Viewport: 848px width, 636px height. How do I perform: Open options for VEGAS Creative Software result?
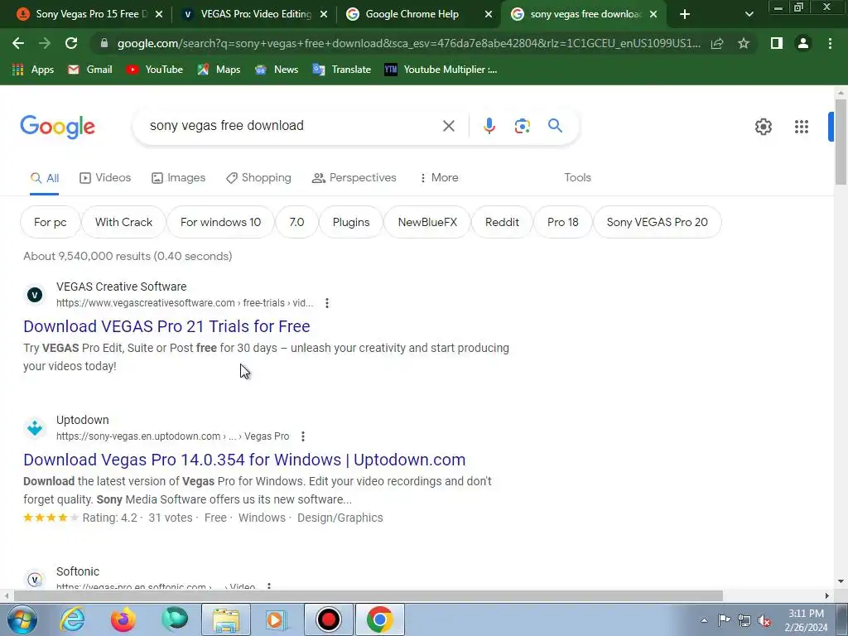coord(326,303)
